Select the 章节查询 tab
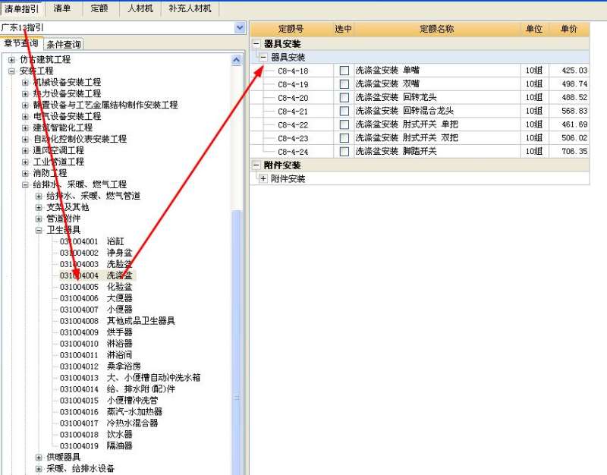This screenshot has height=475, width=607. pyautogui.click(x=23, y=43)
